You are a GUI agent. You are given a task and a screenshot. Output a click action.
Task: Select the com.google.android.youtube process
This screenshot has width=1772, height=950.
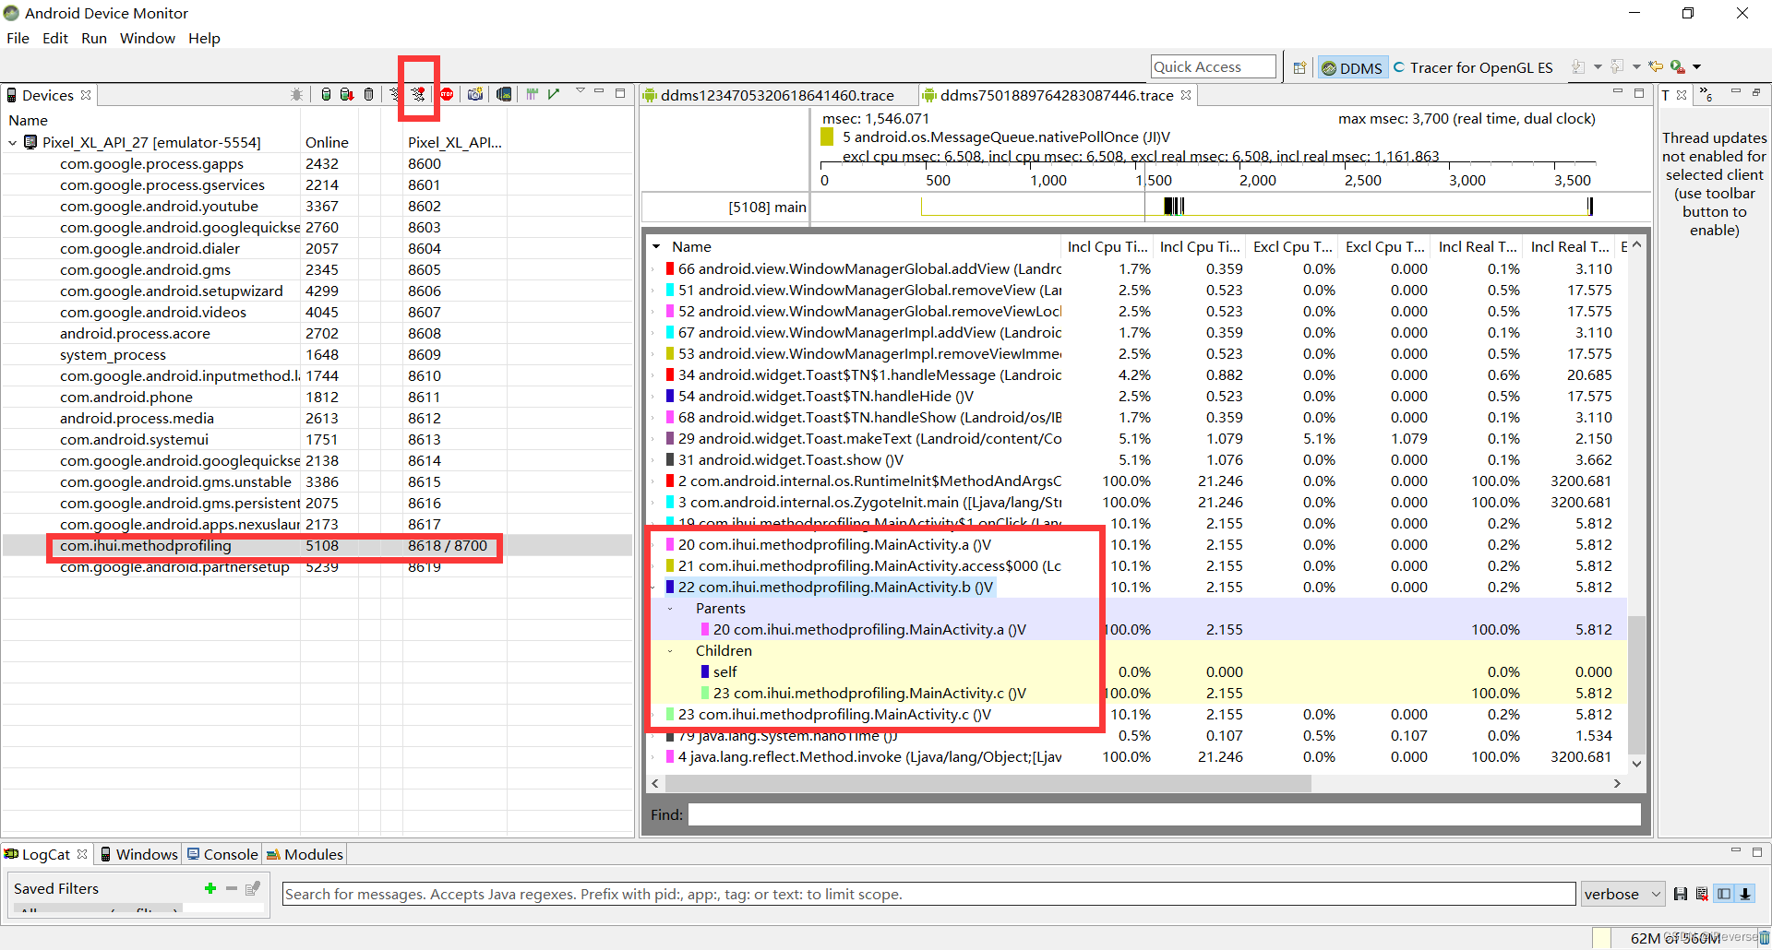(317, 207)
